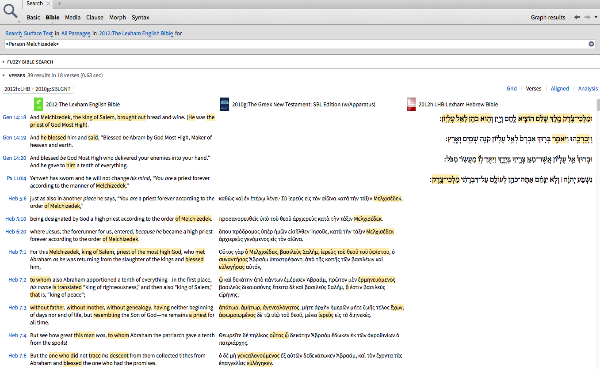The width and height of the screenshot is (600, 369).
Task: Open the Lexham English Bible resource dropdown
Action: [x=136, y=33]
